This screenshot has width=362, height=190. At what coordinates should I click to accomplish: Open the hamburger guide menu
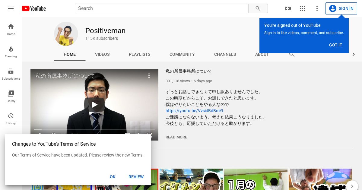[11, 8]
